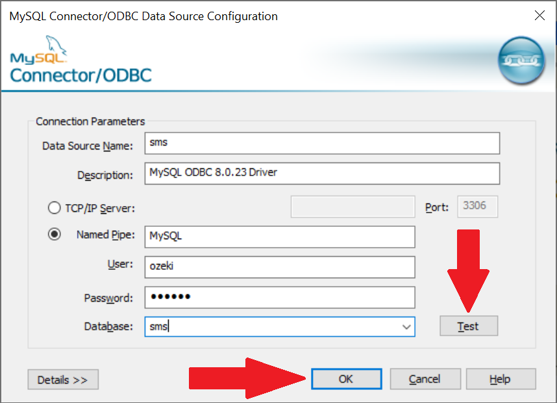The width and height of the screenshot is (557, 403).
Task: Click the User field containing ozeki
Action: tap(279, 267)
